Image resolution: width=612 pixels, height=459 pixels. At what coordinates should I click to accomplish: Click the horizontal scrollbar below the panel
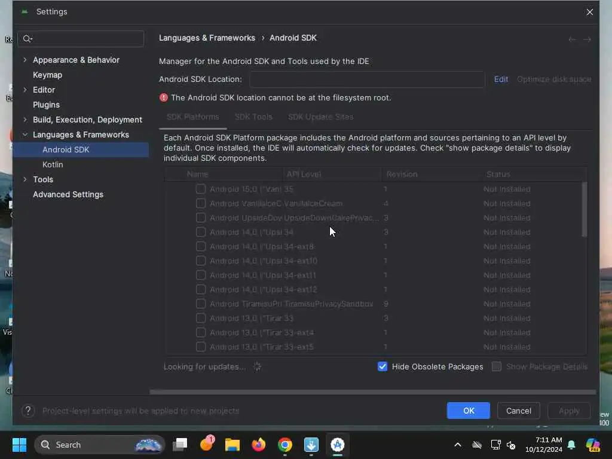point(373,391)
